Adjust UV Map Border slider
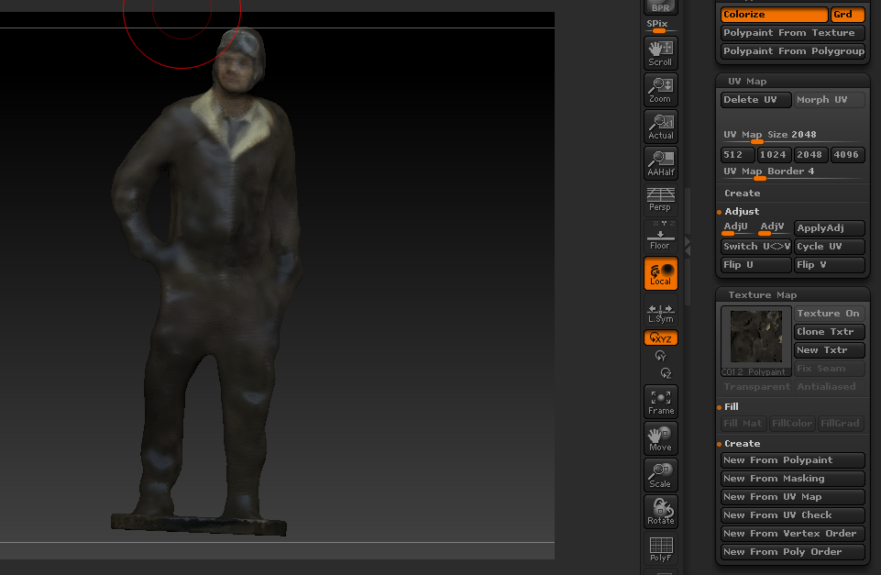The height and width of the screenshot is (575, 881). coord(792,172)
